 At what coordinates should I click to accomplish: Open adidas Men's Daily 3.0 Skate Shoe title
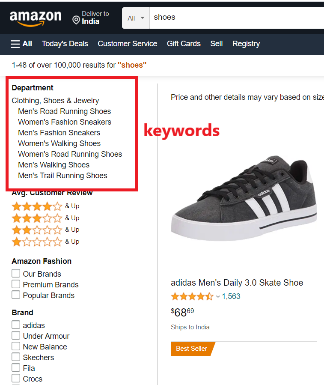tap(237, 283)
